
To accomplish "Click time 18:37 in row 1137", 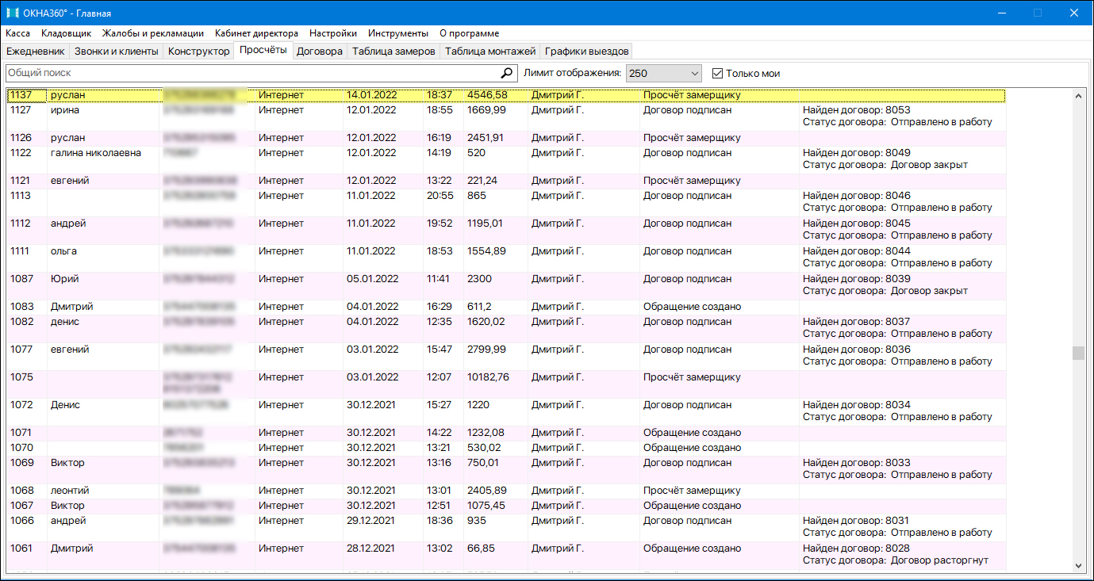I will (x=440, y=95).
